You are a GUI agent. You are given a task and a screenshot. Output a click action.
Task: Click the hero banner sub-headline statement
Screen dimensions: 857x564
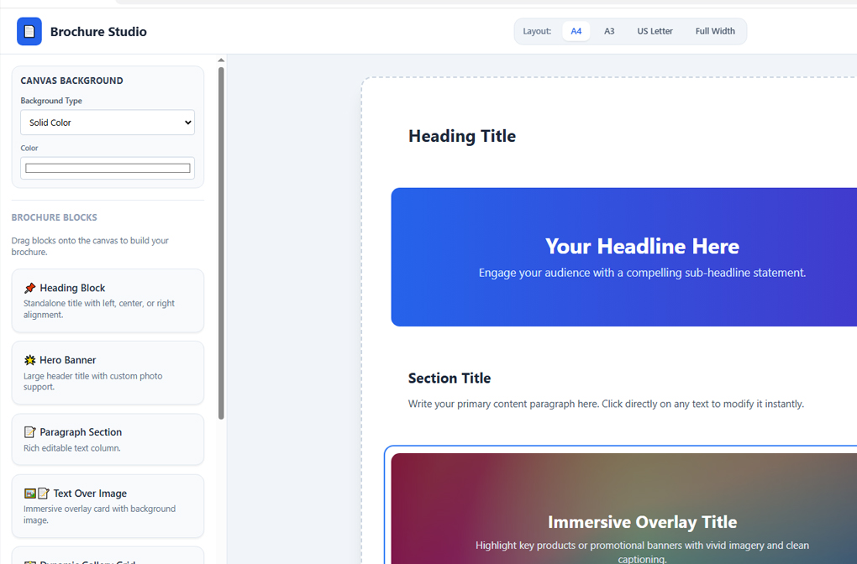coord(642,273)
